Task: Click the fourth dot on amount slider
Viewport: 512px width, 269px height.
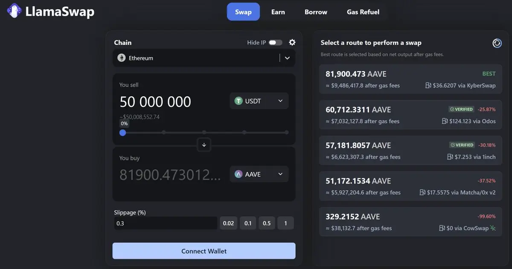Action: (244, 133)
